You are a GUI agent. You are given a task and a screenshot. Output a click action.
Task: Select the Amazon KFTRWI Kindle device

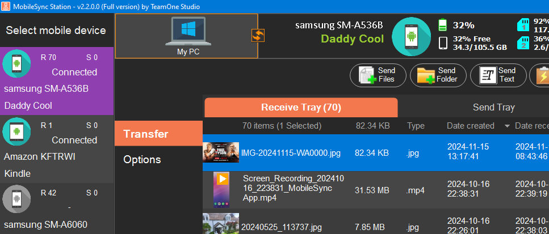click(x=57, y=149)
